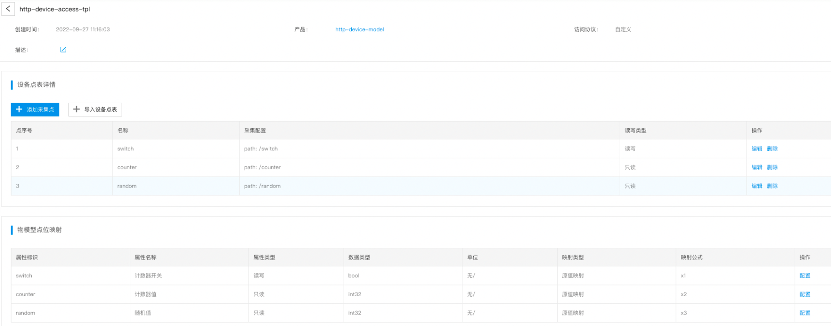This screenshot has height=326, width=831.
Task: Select the page title http-device-access-tpl
Action: point(55,9)
